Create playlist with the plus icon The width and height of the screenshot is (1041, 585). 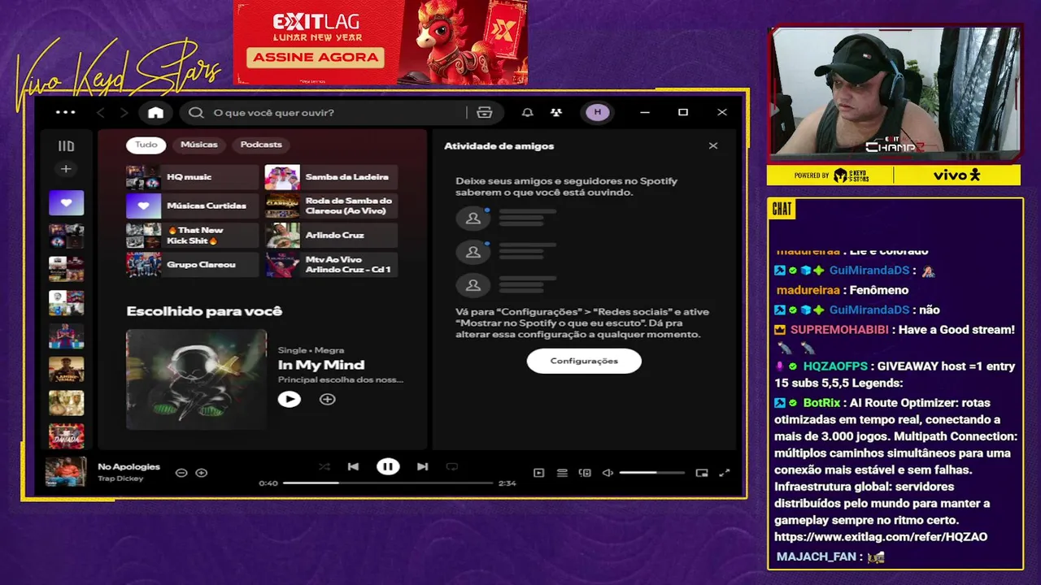tap(66, 169)
